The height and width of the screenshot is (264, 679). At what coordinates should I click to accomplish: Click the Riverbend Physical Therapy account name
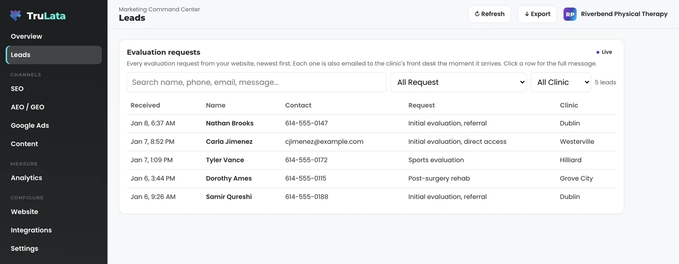[624, 14]
